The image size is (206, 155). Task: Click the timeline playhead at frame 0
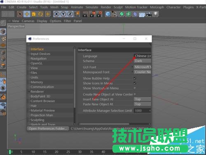coord(10,152)
